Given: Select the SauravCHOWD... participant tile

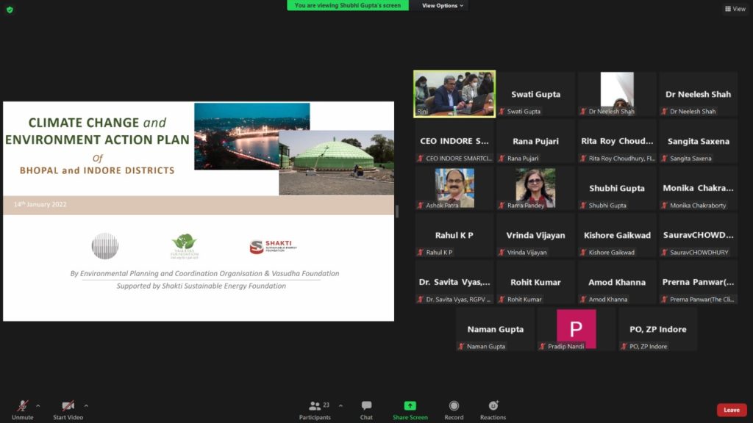Looking at the screenshot, I should [x=699, y=235].
